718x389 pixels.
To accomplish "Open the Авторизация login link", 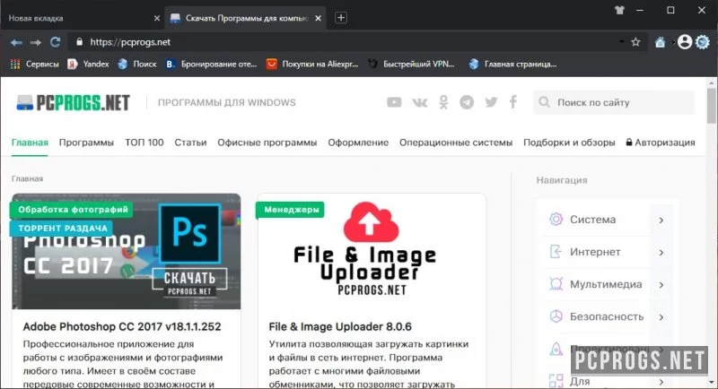I will (661, 143).
